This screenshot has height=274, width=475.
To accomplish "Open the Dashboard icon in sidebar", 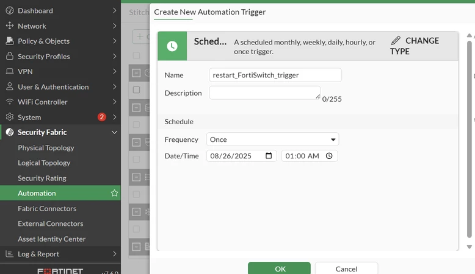I will pyautogui.click(x=10, y=10).
